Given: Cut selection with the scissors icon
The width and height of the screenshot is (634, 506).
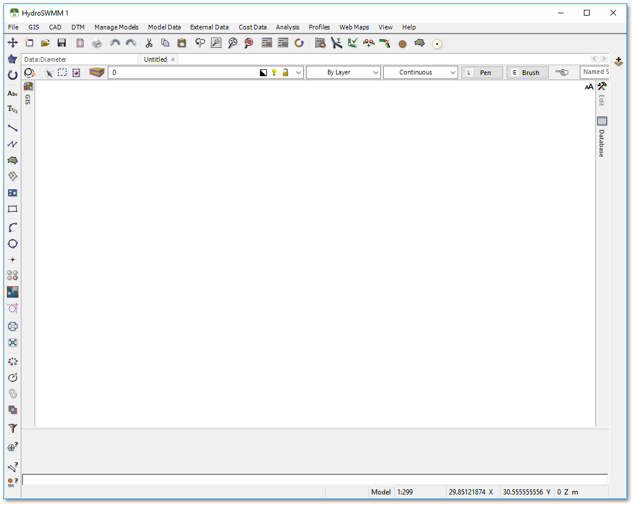Looking at the screenshot, I should (149, 43).
